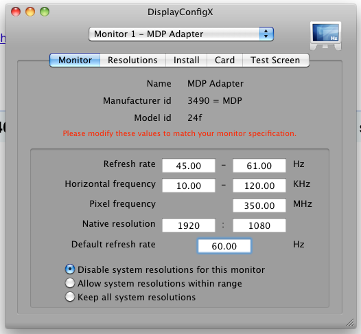The height and width of the screenshot is (334, 361).
Task: Click the Pixel frequency field 350.00
Action: click(259, 205)
